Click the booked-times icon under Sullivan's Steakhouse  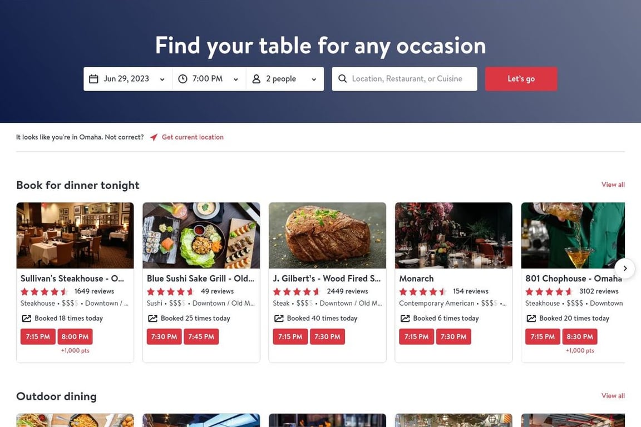(x=27, y=318)
